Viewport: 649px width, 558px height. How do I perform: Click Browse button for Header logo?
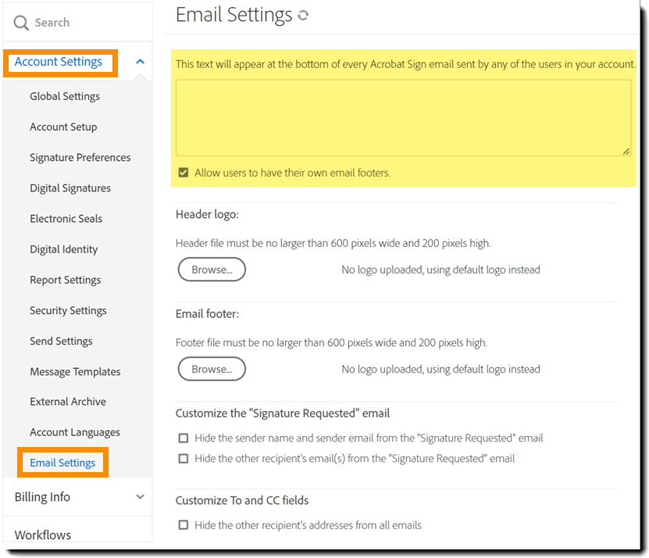[x=212, y=270]
